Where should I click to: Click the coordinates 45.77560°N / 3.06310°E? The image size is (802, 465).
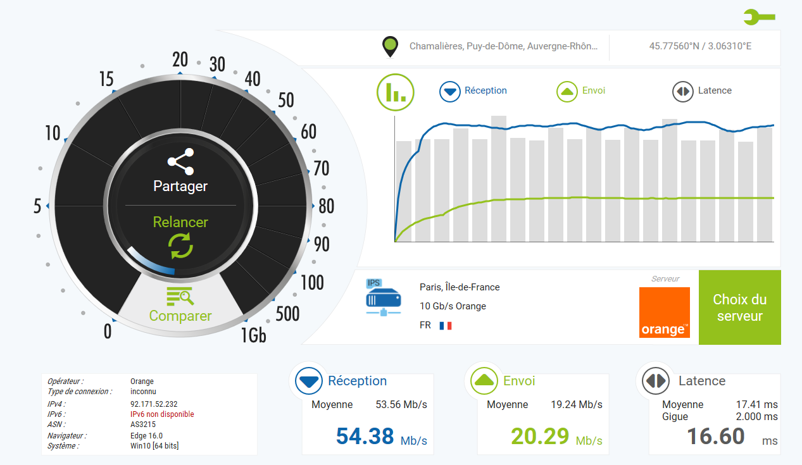(x=700, y=46)
